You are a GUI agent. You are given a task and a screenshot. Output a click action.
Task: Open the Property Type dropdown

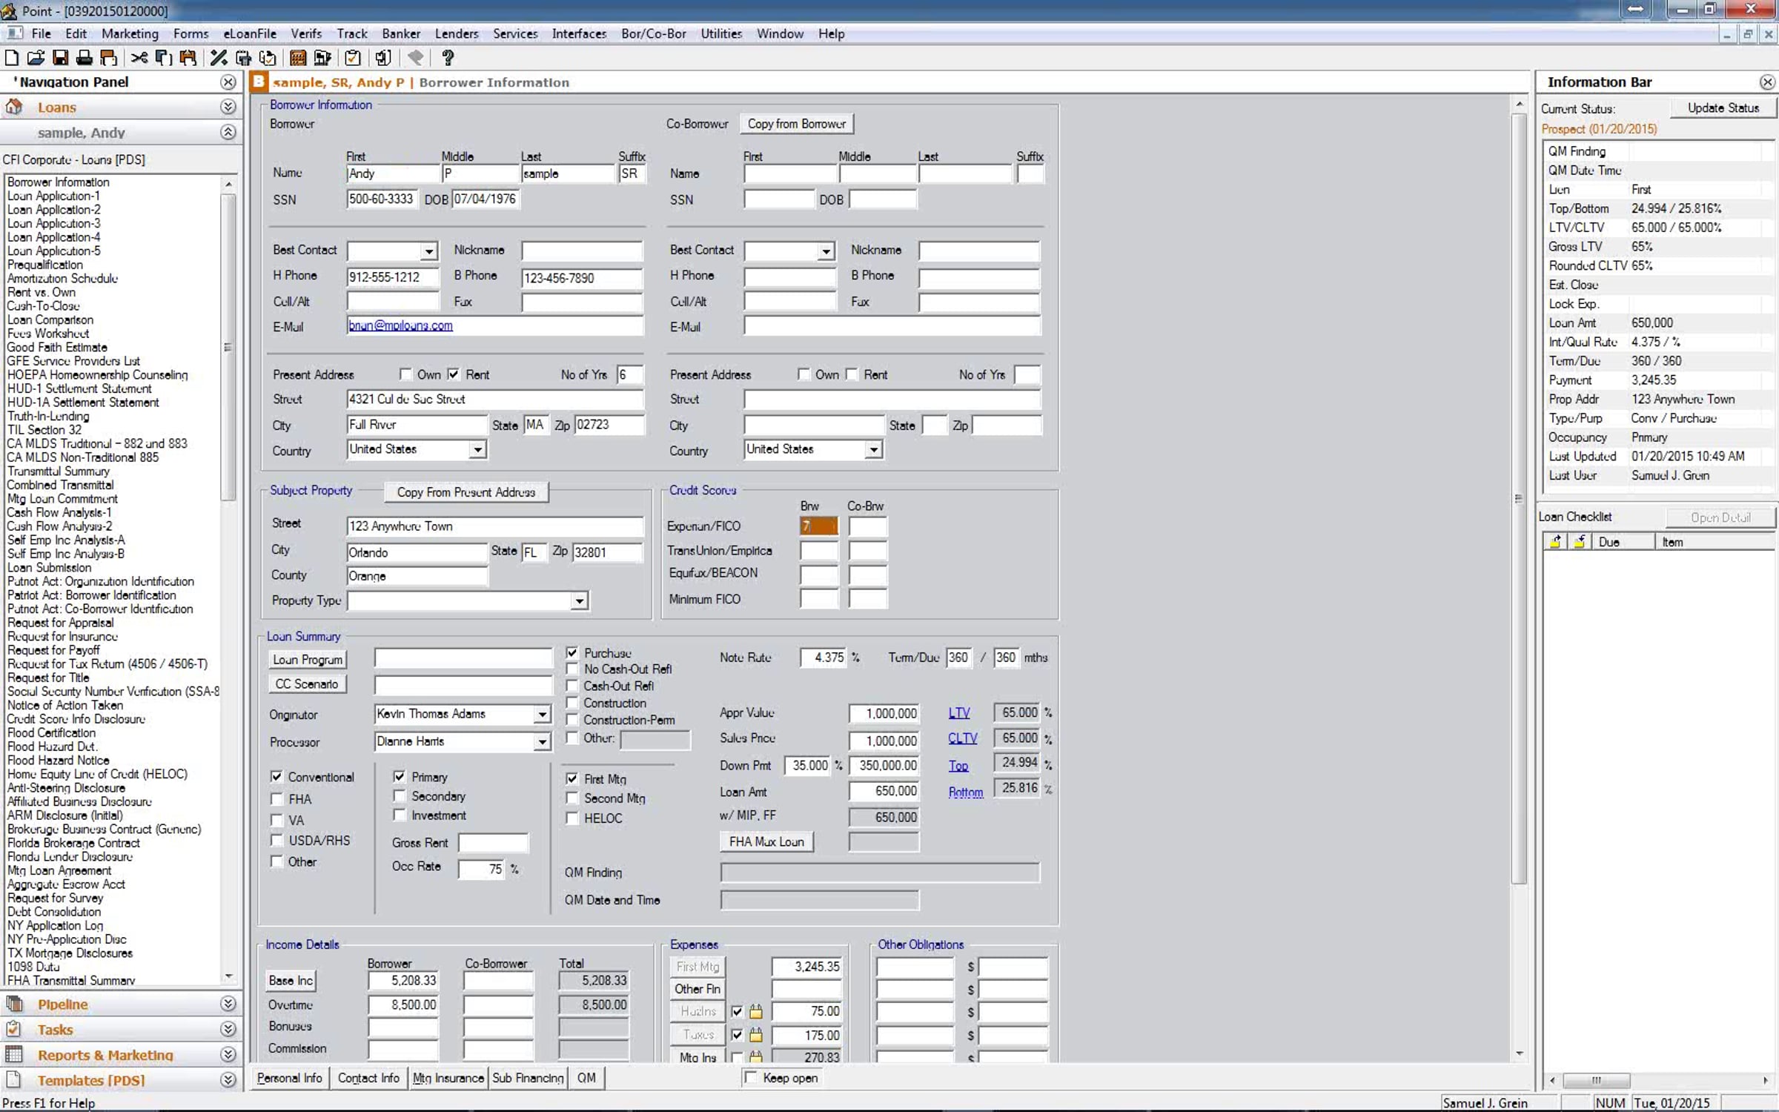click(x=579, y=601)
